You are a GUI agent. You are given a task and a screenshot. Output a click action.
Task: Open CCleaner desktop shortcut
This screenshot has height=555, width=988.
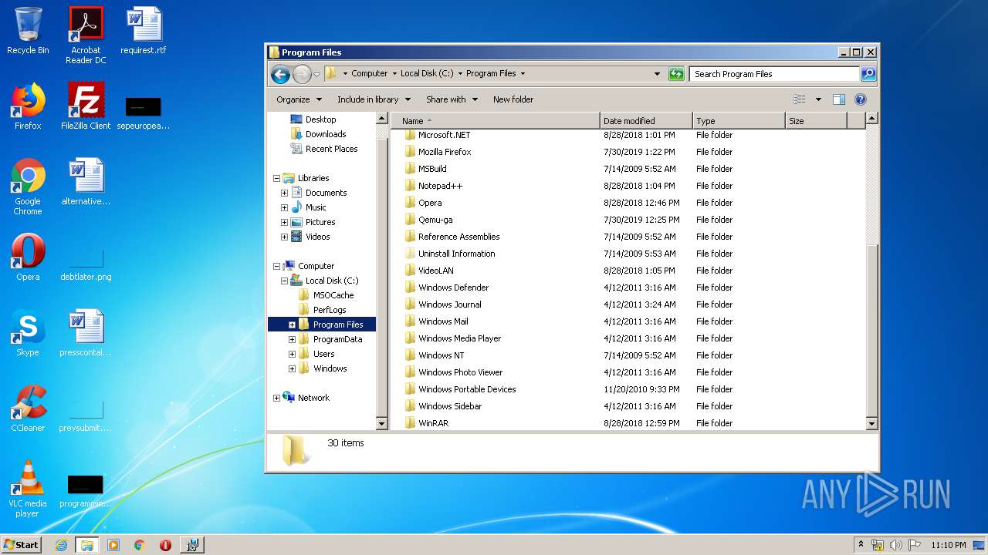point(28,409)
